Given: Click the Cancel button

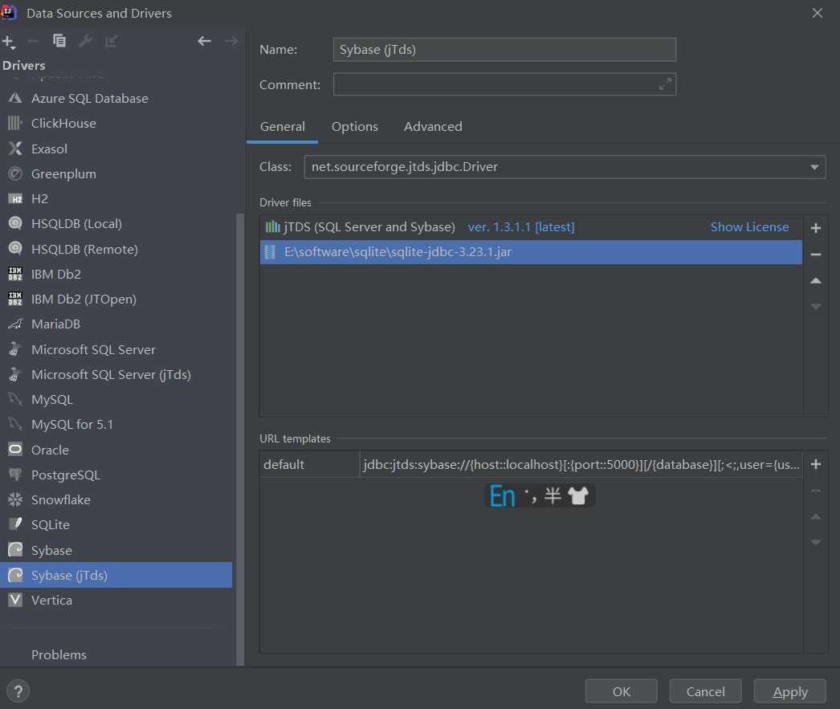Looking at the screenshot, I should click(x=706, y=691).
